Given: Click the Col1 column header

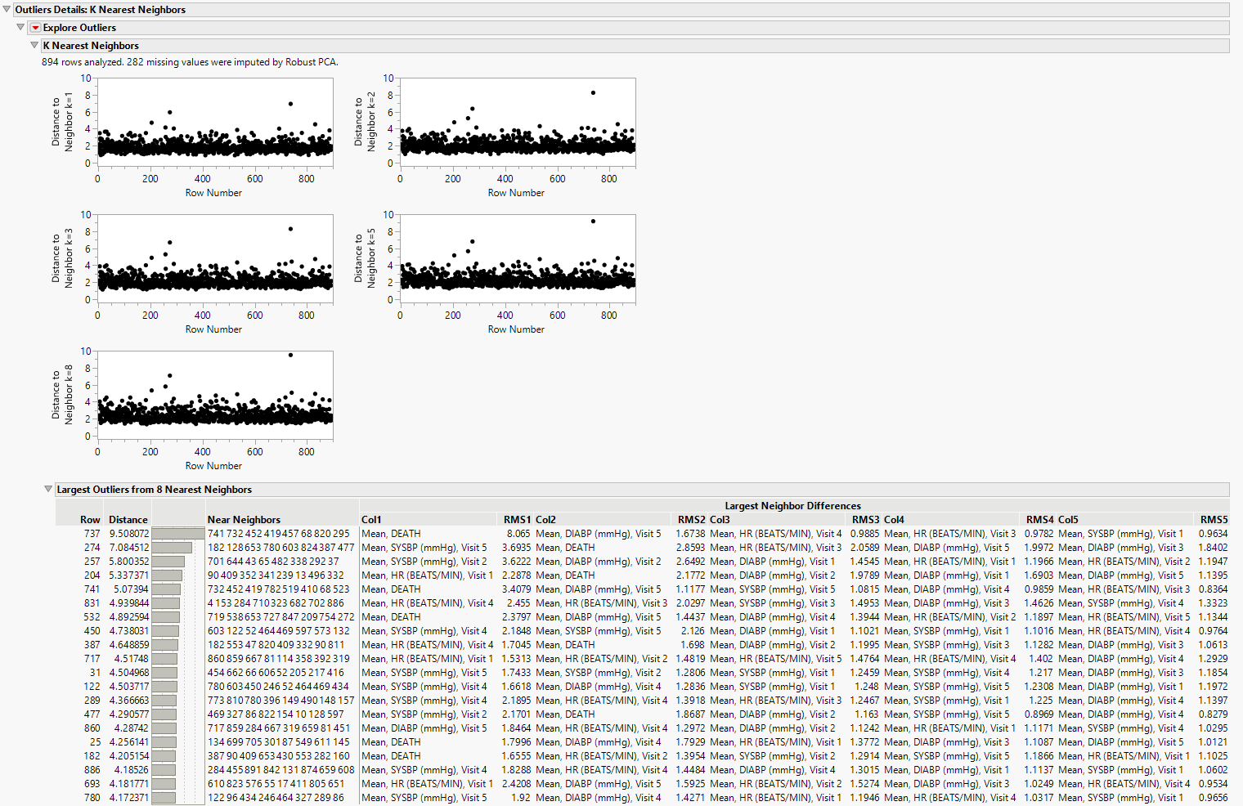Looking at the screenshot, I should point(370,519).
